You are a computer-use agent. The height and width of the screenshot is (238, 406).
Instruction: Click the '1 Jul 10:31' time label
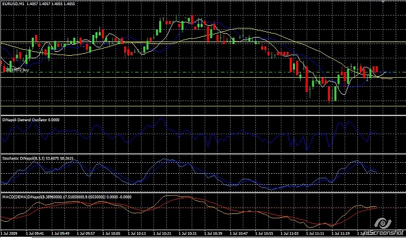click(187, 233)
